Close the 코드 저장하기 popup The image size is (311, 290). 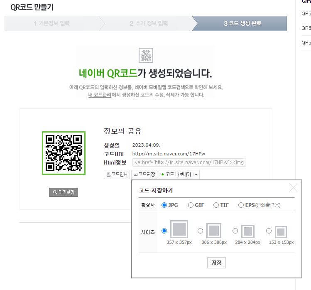tap(293, 187)
